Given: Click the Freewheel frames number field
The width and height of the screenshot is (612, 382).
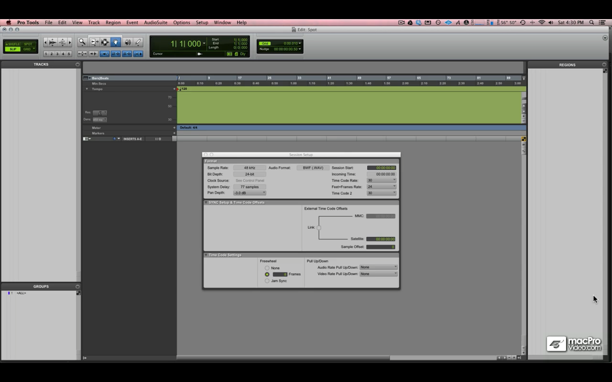Looking at the screenshot, I should (x=280, y=275).
